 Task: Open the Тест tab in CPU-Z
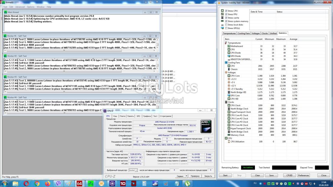click(x=155, y=116)
